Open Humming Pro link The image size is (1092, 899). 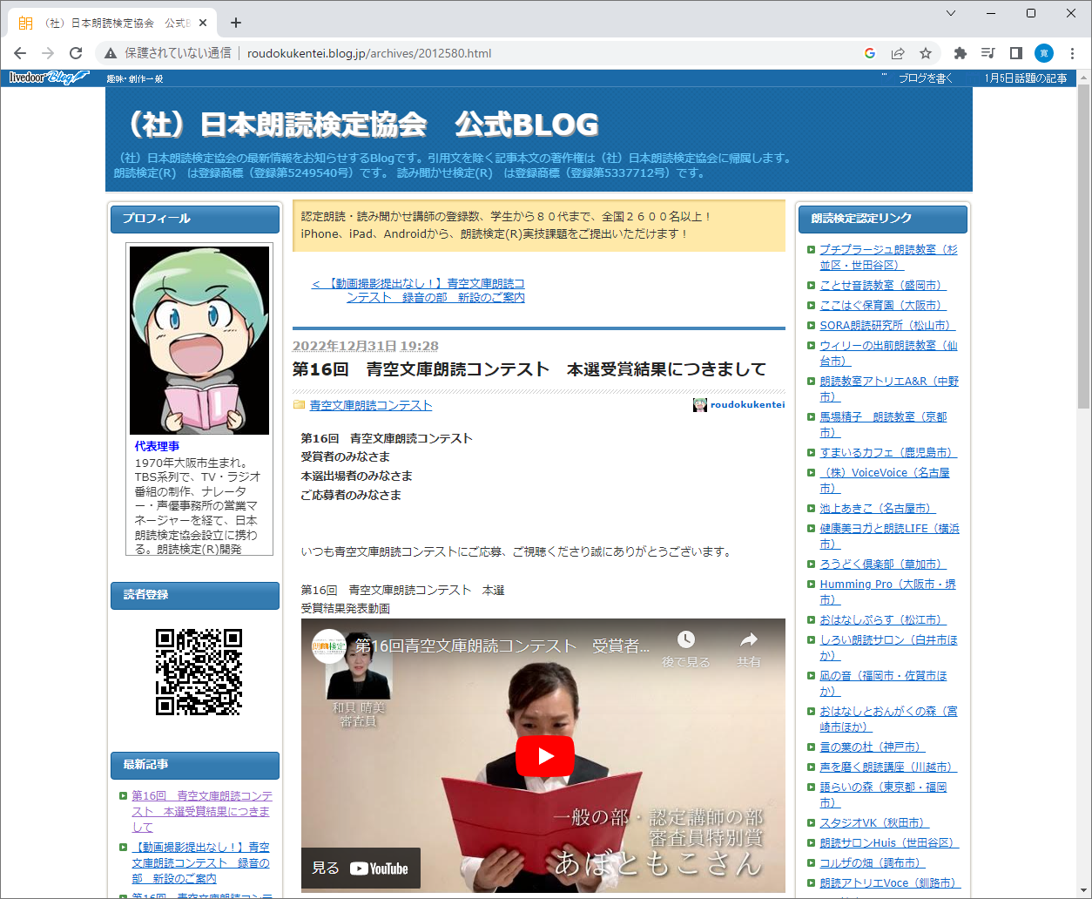pyautogui.click(x=887, y=591)
